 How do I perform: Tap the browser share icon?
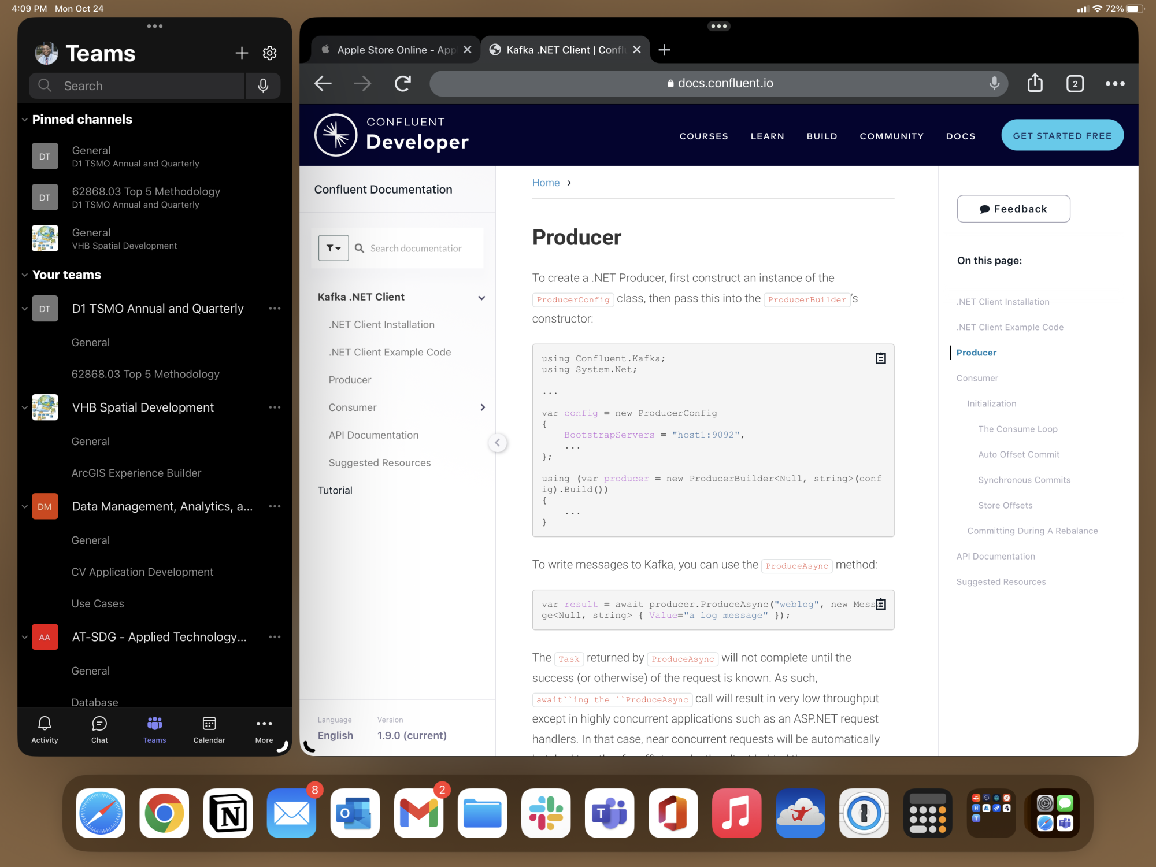click(1035, 83)
